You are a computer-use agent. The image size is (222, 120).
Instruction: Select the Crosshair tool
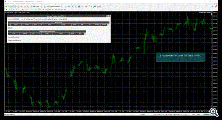click(10, 10)
